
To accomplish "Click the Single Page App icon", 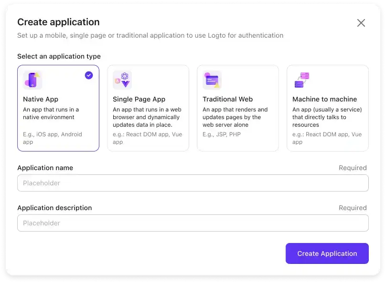I will tap(122, 80).
